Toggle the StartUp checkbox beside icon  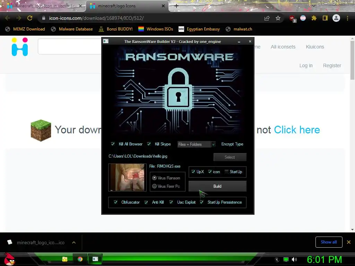(226, 172)
